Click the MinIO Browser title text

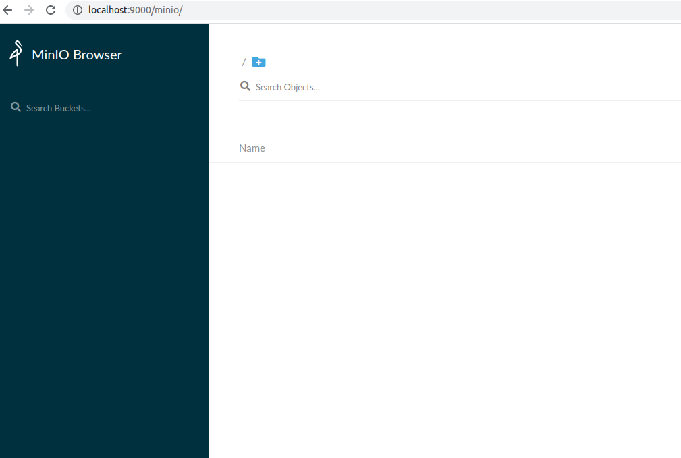point(77,55)
